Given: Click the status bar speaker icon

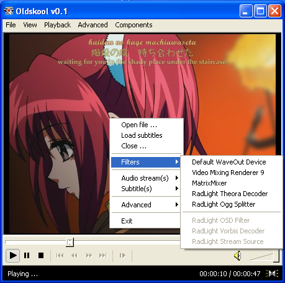Looking at the screenshot, I should coord(272,274).
